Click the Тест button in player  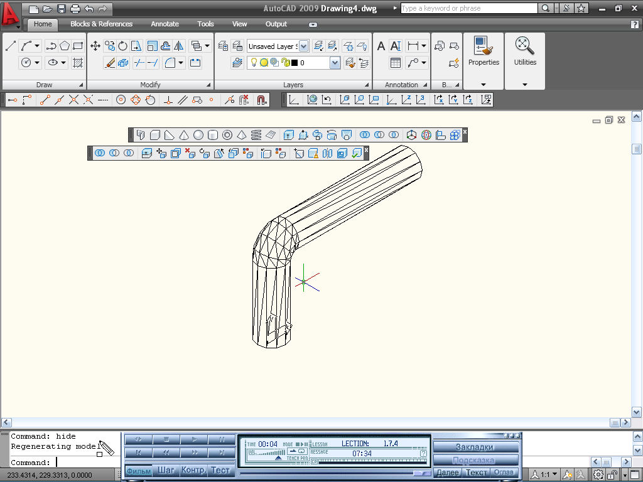tap(220, 471)
